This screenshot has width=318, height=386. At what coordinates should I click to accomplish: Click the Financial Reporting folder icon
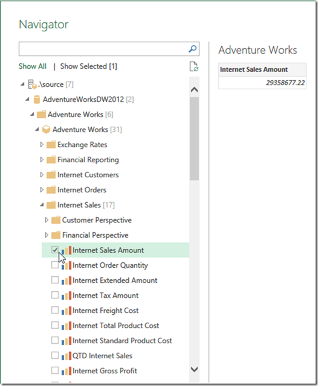tap(51, 160)
